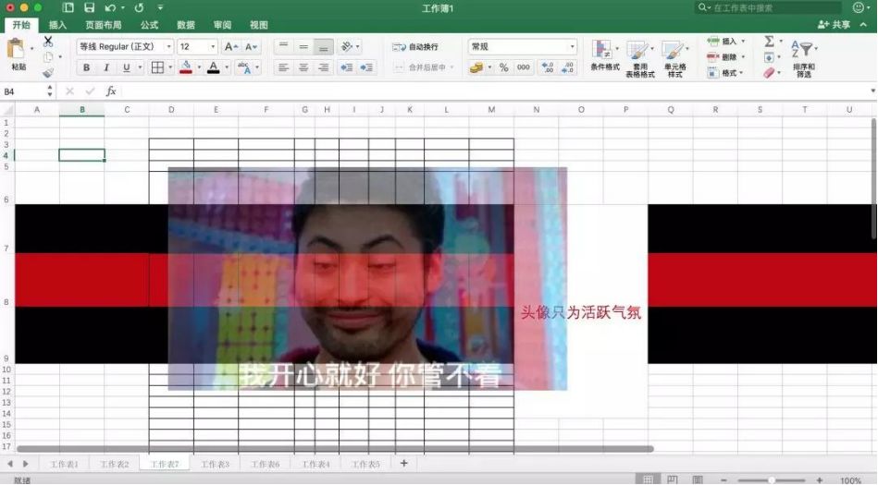Click the Clear eraser icon
Screen dimensions: 878x485
[x=770, y=73]
